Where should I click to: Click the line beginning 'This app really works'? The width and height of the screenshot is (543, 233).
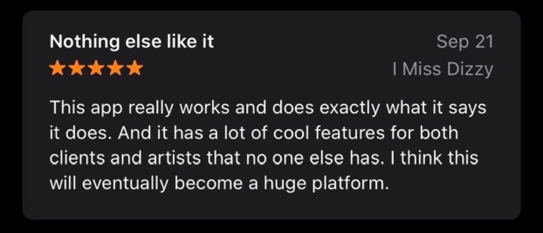[268, 108]
